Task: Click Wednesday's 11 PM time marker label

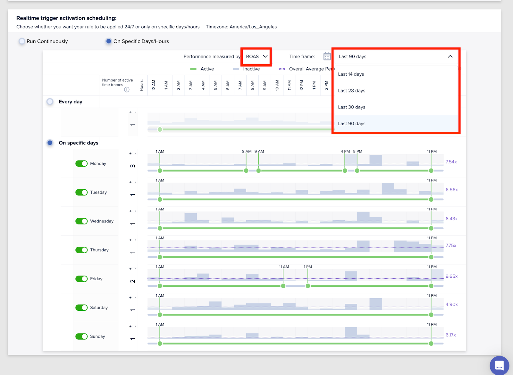Action: [432, 209]
